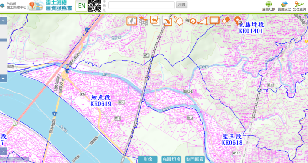The height and width of the screenshot is (163, 308).
Task: Go forward to next map view
Action: tap(167, 21)
